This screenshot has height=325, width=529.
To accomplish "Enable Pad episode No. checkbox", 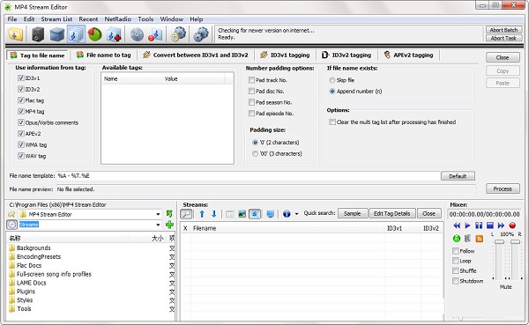I will (x=251, y=114).
